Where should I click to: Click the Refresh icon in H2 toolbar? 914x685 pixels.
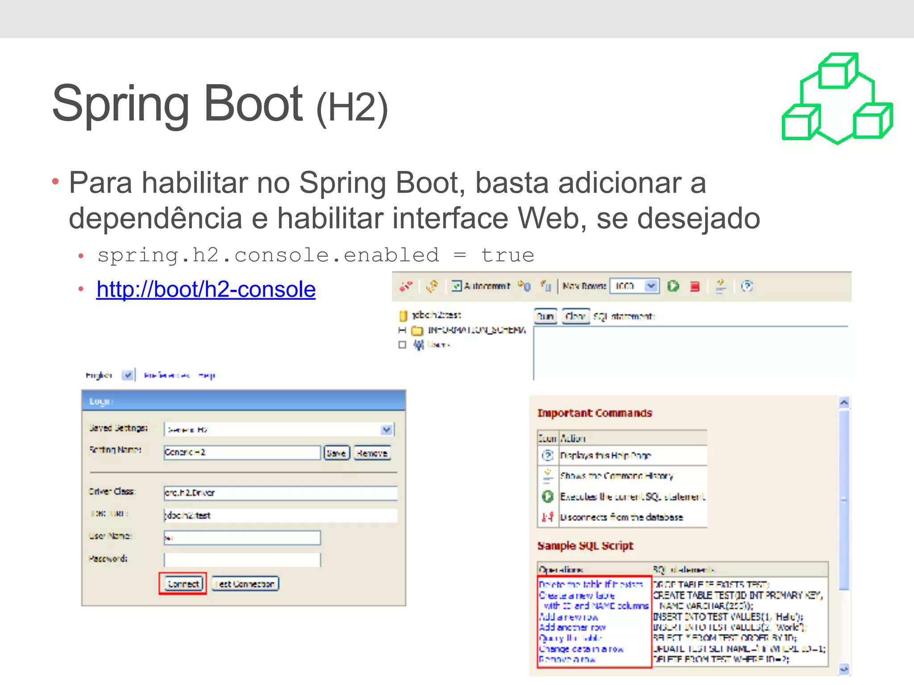432,286
